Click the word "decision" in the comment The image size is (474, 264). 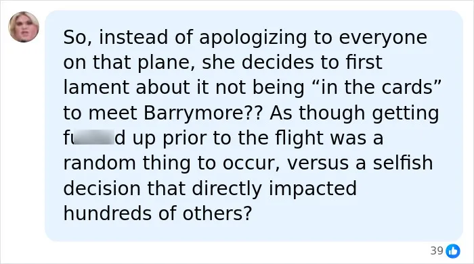102,188
